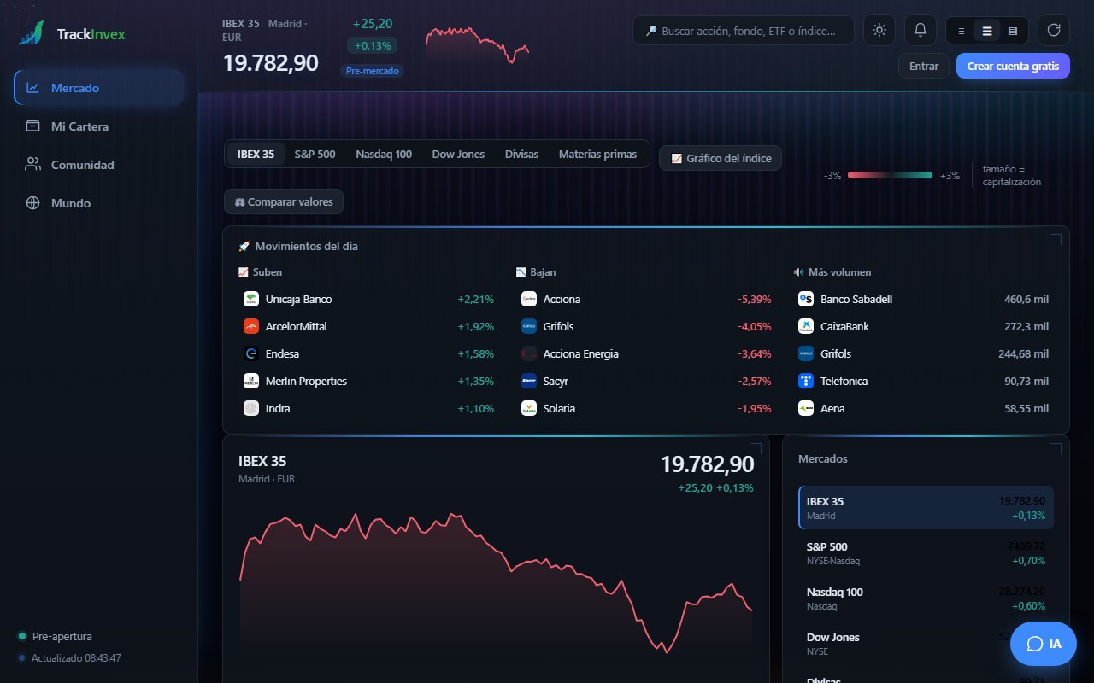Screen dimensions: 1094x683
Task: Click the Más volumen column heading
Action: [832, 272]
